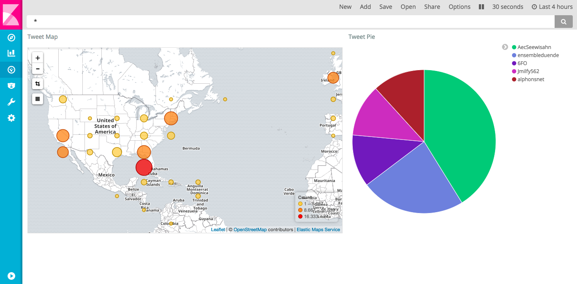Focus the query search field
Screen dimensions: 577x284
click(291, 22)
